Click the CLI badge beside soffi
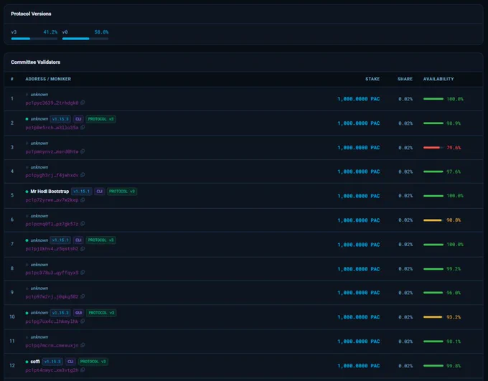Viewport: 488px width, 381px height. [x=70, y=362]
